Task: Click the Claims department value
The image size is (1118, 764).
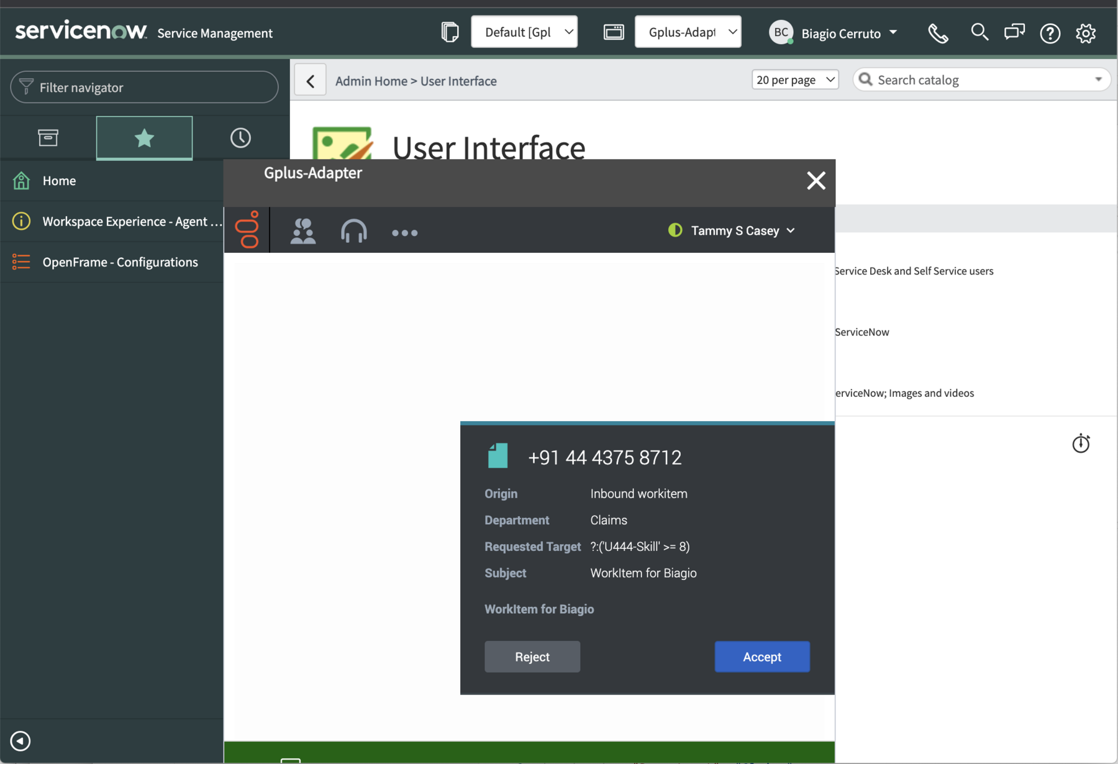Action: (609, 520)
